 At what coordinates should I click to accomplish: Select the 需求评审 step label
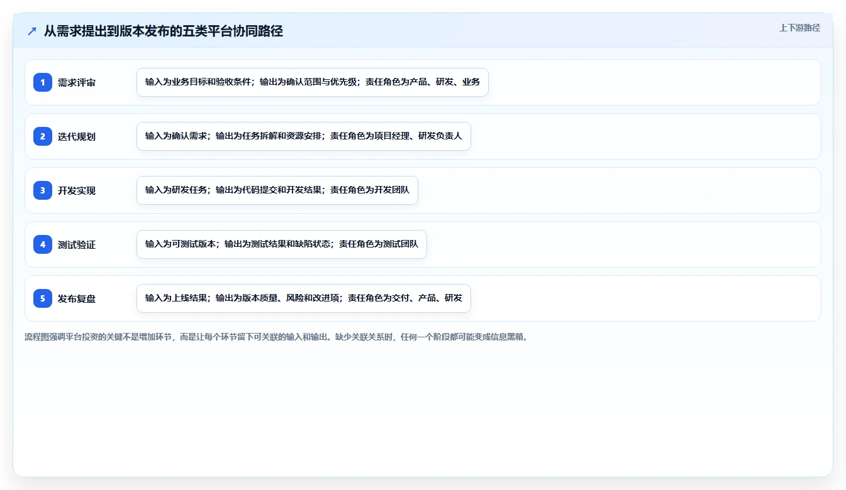[77, 82]
